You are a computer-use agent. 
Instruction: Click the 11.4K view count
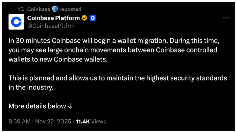pos(83,121)
